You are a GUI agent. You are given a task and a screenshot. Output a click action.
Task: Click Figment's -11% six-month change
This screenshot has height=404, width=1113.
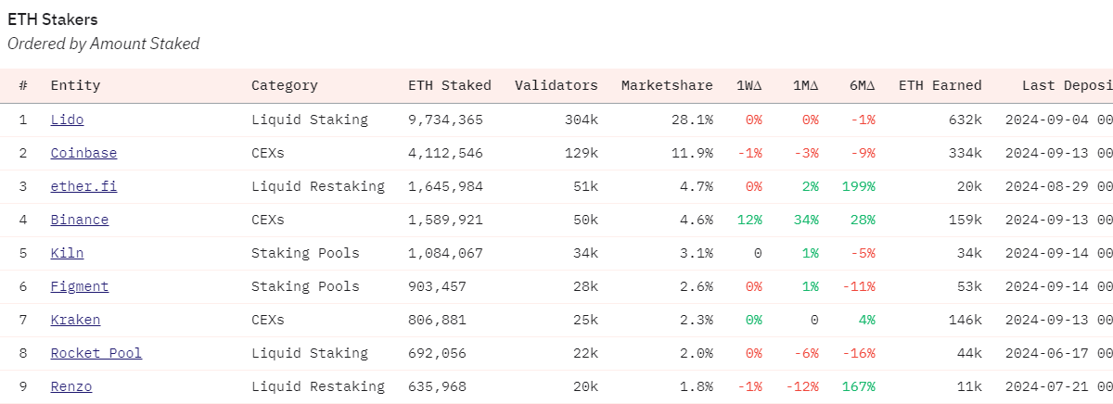(859, 286)
